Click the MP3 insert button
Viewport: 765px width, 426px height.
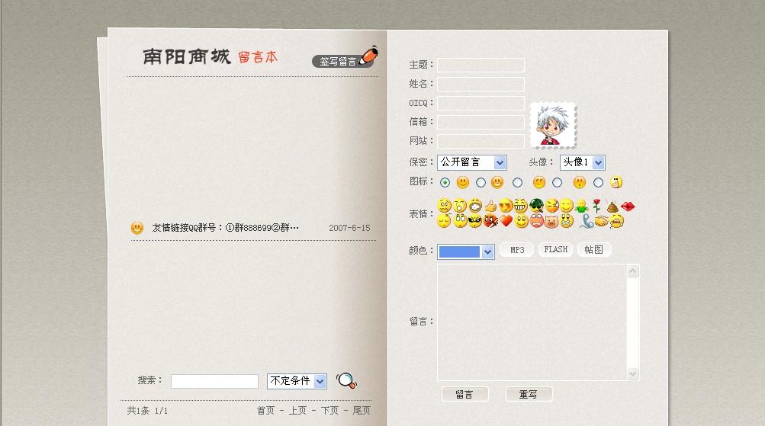(517, 250)
